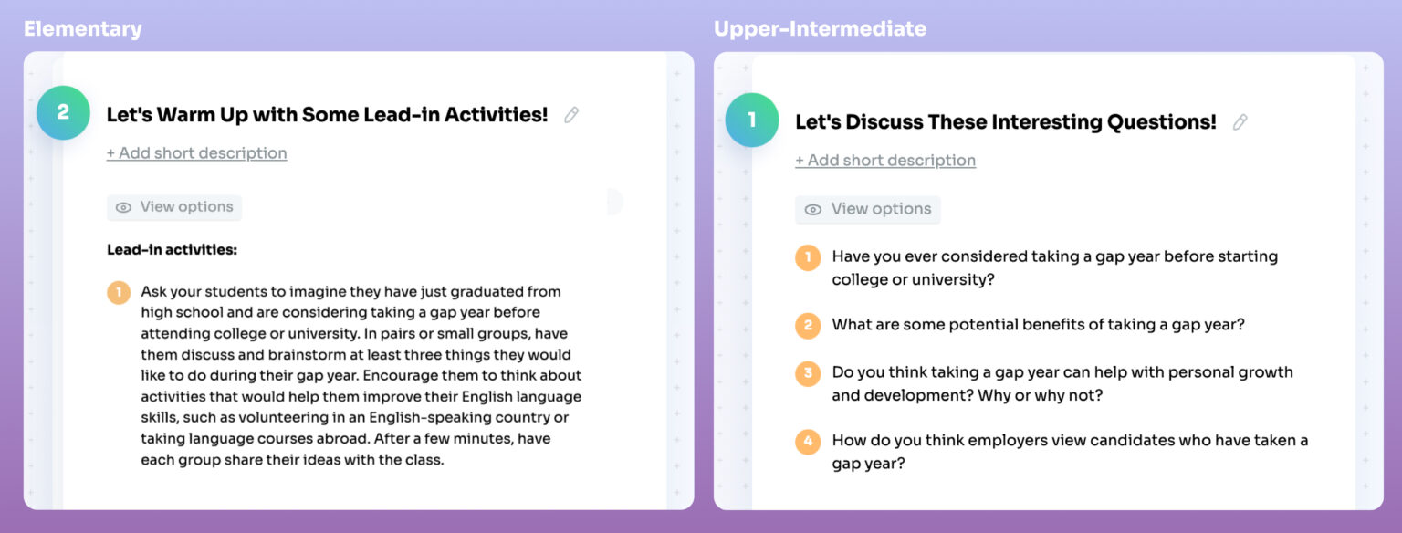Select the Elementary level tab

(x=83, y=28)
